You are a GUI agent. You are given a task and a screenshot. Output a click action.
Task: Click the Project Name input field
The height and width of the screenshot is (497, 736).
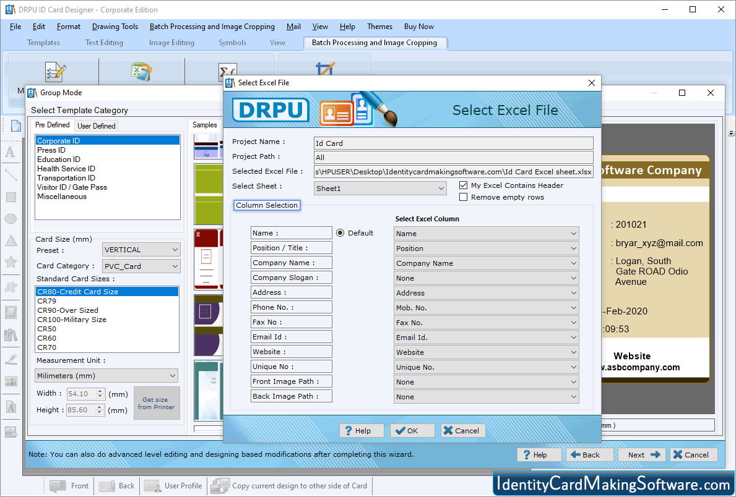(454, 143)
